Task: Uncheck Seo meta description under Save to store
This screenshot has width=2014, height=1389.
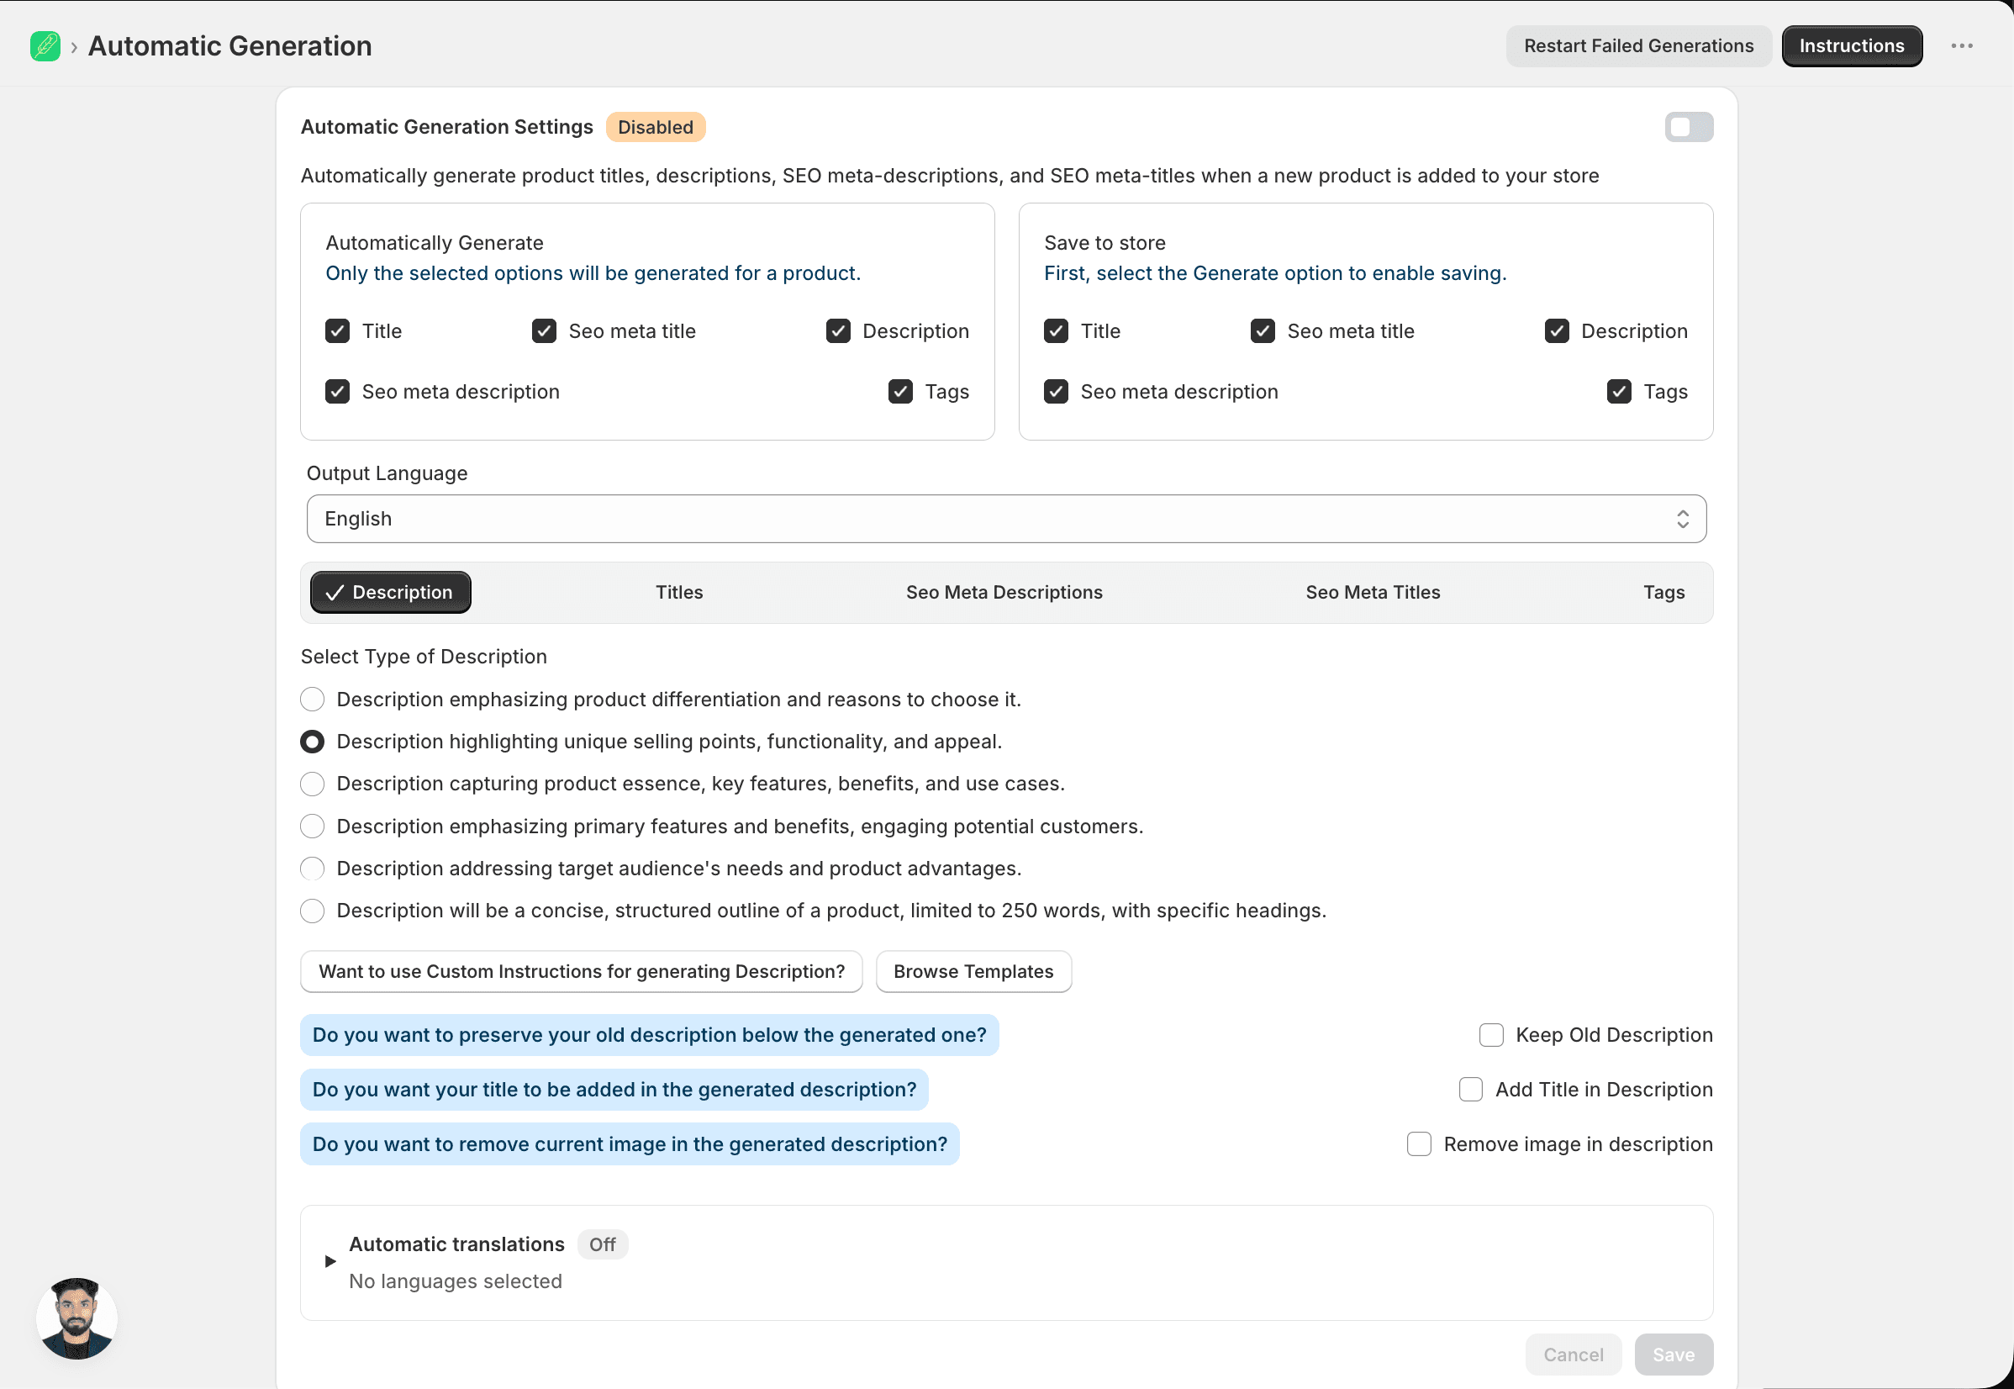Action: point(1056,392)
